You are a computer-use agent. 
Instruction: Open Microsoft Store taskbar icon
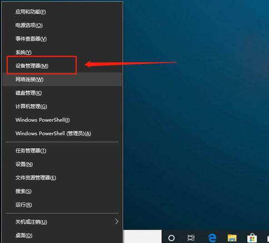coord(252,237)
